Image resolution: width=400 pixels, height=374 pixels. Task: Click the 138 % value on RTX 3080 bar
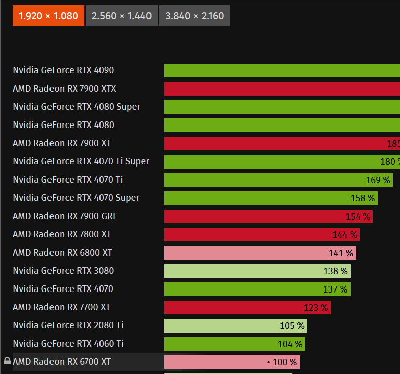[335, 271]
